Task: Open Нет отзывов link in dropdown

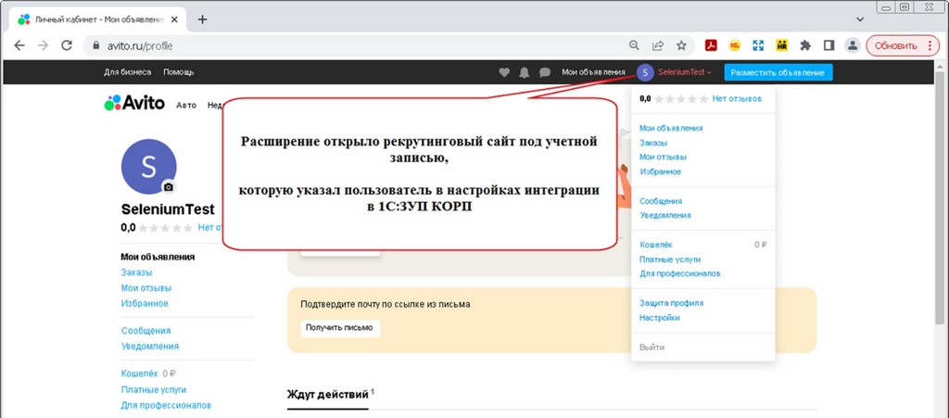Action: [x=737, y=98]
